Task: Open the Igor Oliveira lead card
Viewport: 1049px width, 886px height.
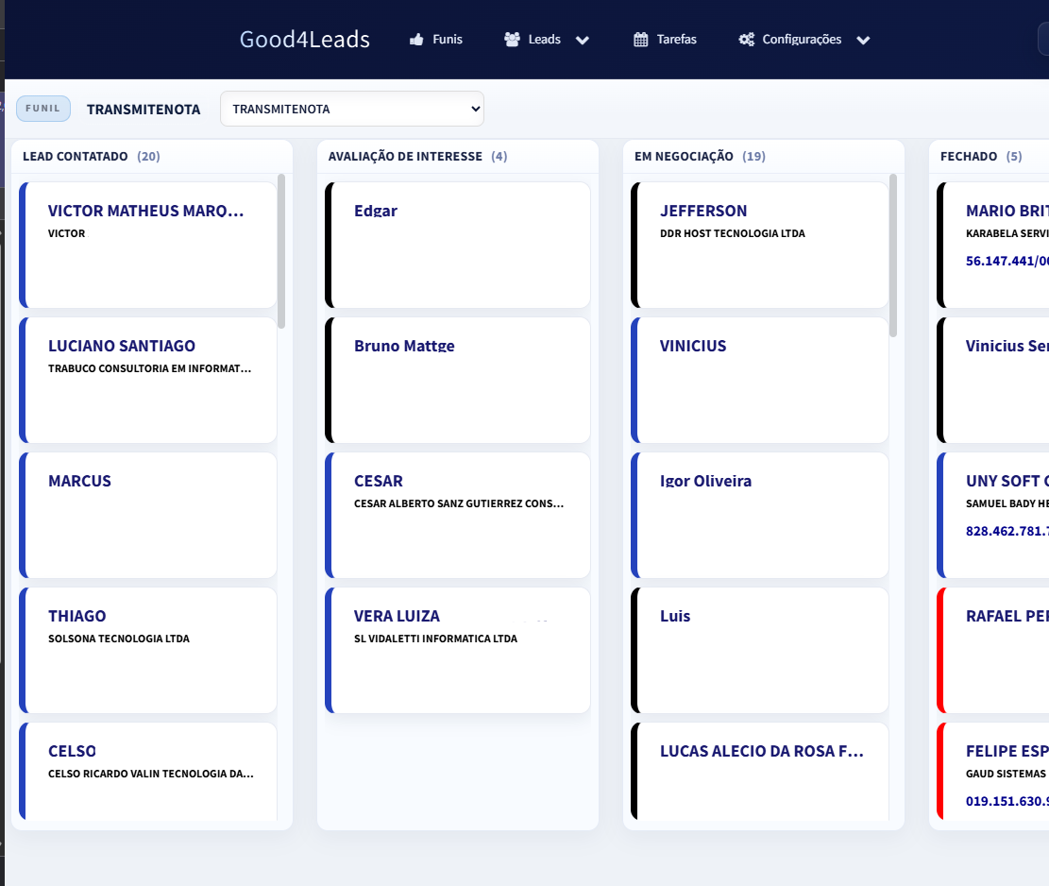Action: pyautogui.click(x=761, y=515)
